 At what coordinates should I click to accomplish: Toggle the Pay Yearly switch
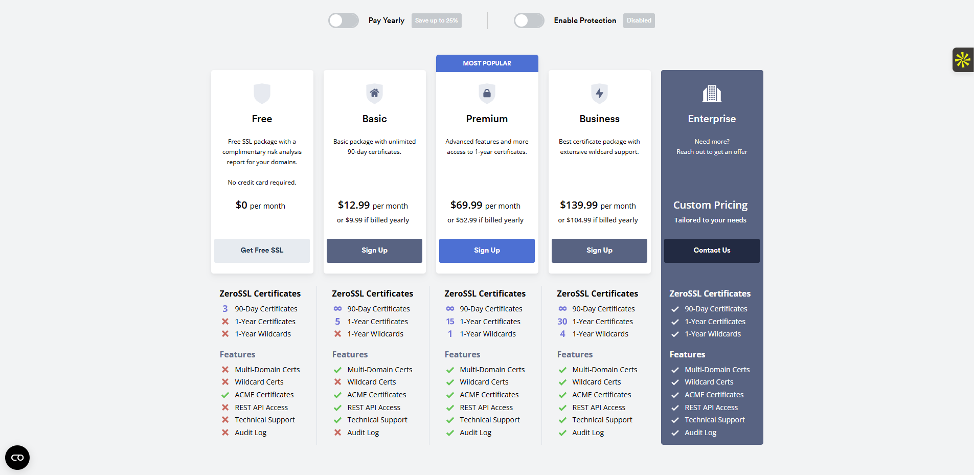coord(344,20)
